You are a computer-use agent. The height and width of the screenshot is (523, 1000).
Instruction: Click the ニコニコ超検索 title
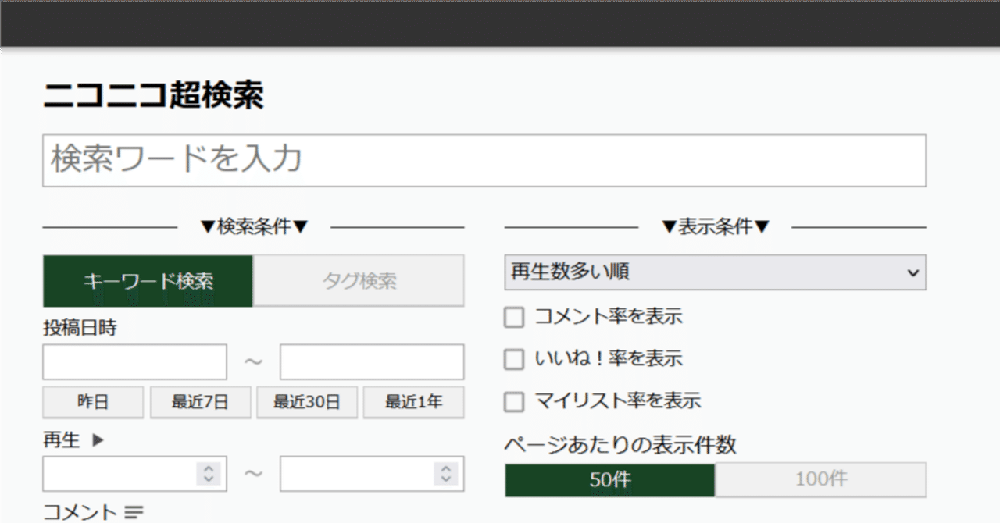point(153,96)
